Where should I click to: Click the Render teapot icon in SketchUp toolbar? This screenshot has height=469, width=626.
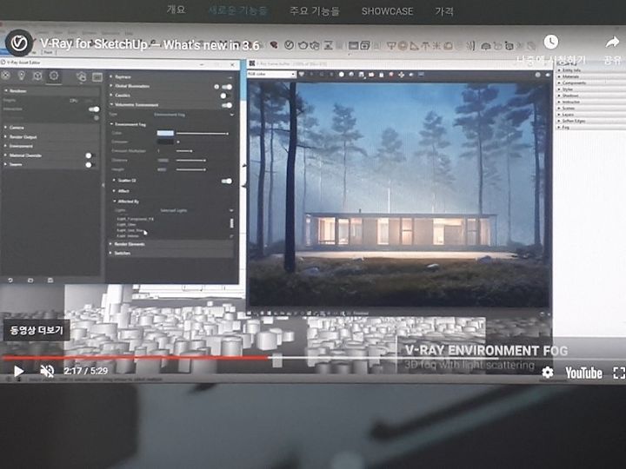[x=303, y=45]
